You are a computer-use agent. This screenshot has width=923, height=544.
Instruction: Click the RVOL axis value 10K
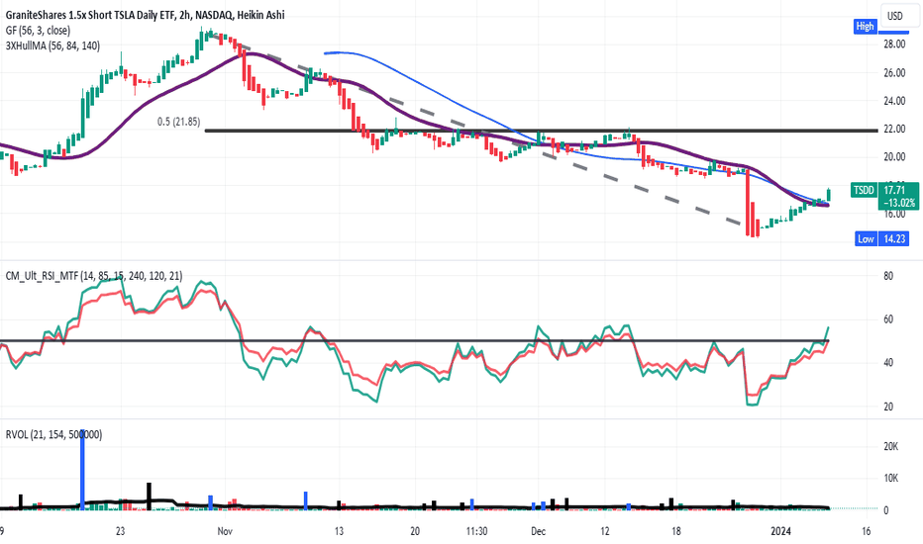pos(890,478)
